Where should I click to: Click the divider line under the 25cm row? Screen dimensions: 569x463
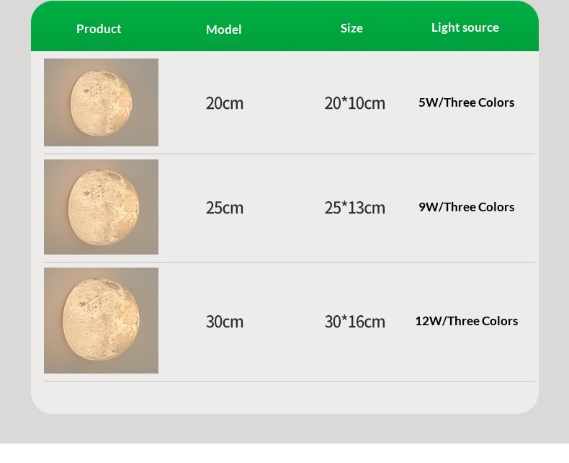(290, 262)
